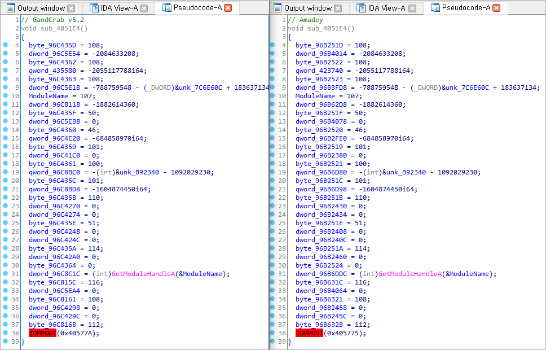Switch to left IDA View-A tab
The width and height of the screenshot is (546, 350).
(x=119, y=8)
